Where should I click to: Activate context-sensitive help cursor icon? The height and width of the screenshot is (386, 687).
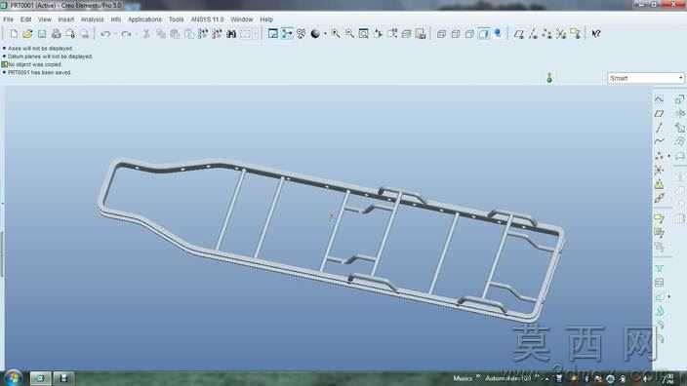pyautogui.click(x=596, y=34)
